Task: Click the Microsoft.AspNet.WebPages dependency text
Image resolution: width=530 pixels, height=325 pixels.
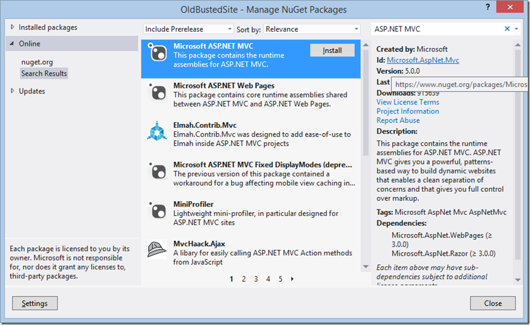Action: (442, 240)
